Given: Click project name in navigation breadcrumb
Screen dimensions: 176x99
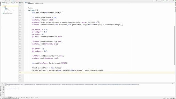Looking at the screenshot, I should click(5, 1).
